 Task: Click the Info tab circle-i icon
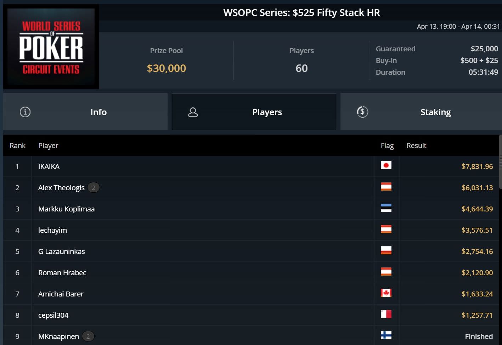click(x=25, y=112)
